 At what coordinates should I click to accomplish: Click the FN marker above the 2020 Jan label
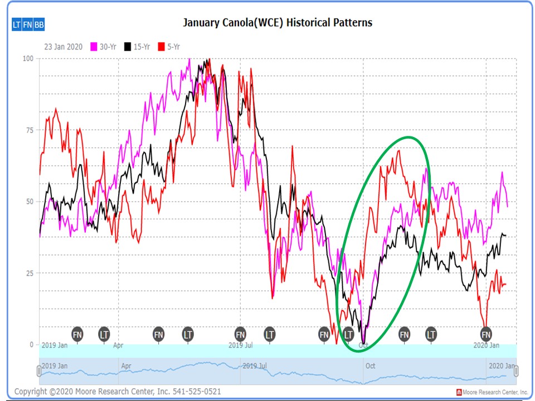pos(486,334)
